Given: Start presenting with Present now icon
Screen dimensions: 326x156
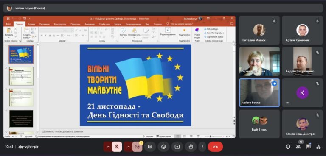Looking at the screenshot, I should coord(177,147).
